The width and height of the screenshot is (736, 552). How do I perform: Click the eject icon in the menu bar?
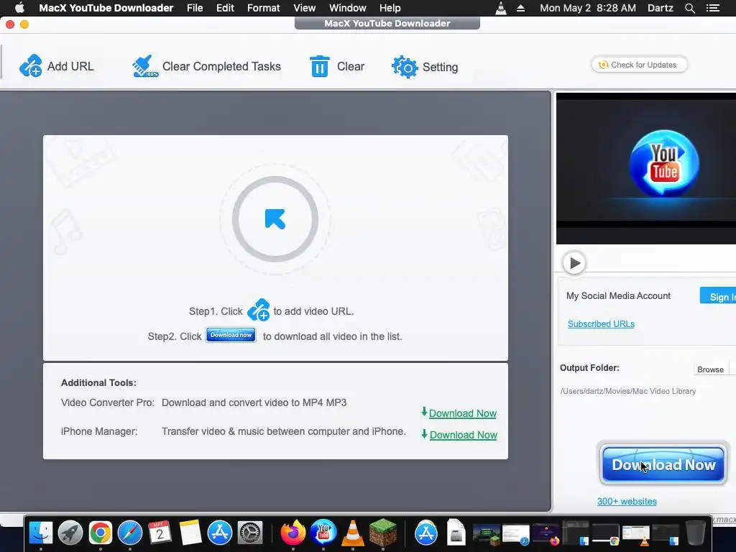coord(520,8)
